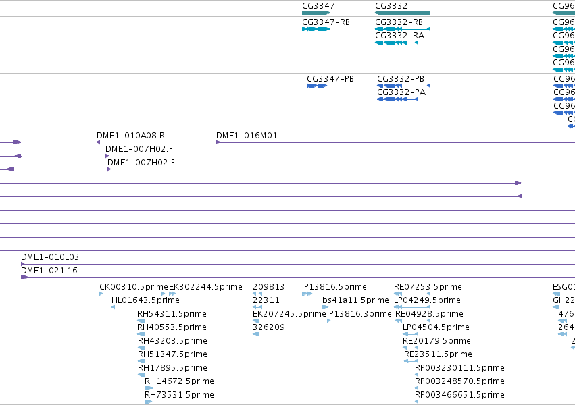The width and height of the screenshot is (575, 405).
Task: Click the RE07253.5prime EST label
Action: click(428, 287)
